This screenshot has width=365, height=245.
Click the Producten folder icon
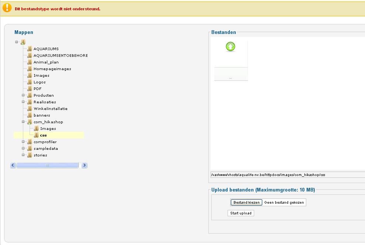point(30,95)
